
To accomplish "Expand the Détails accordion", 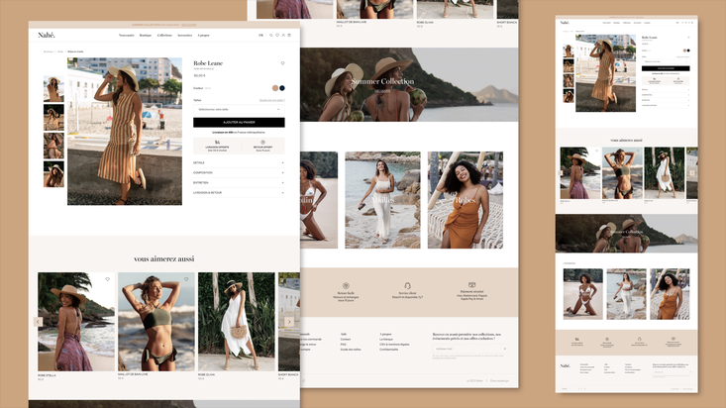I will click(239, 162).
